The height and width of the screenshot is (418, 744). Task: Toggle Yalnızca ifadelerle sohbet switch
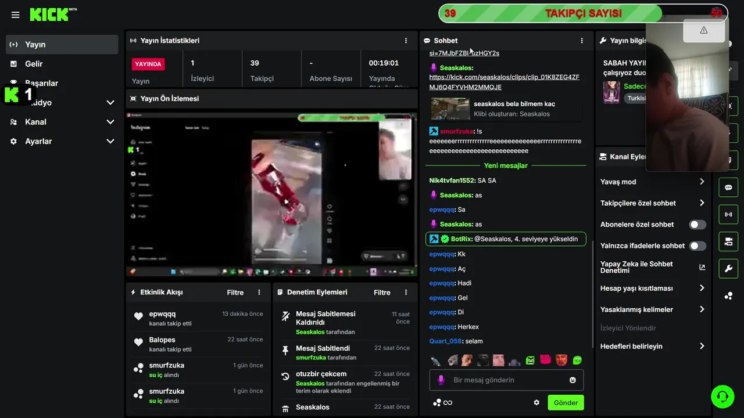(x=697, y=246)
